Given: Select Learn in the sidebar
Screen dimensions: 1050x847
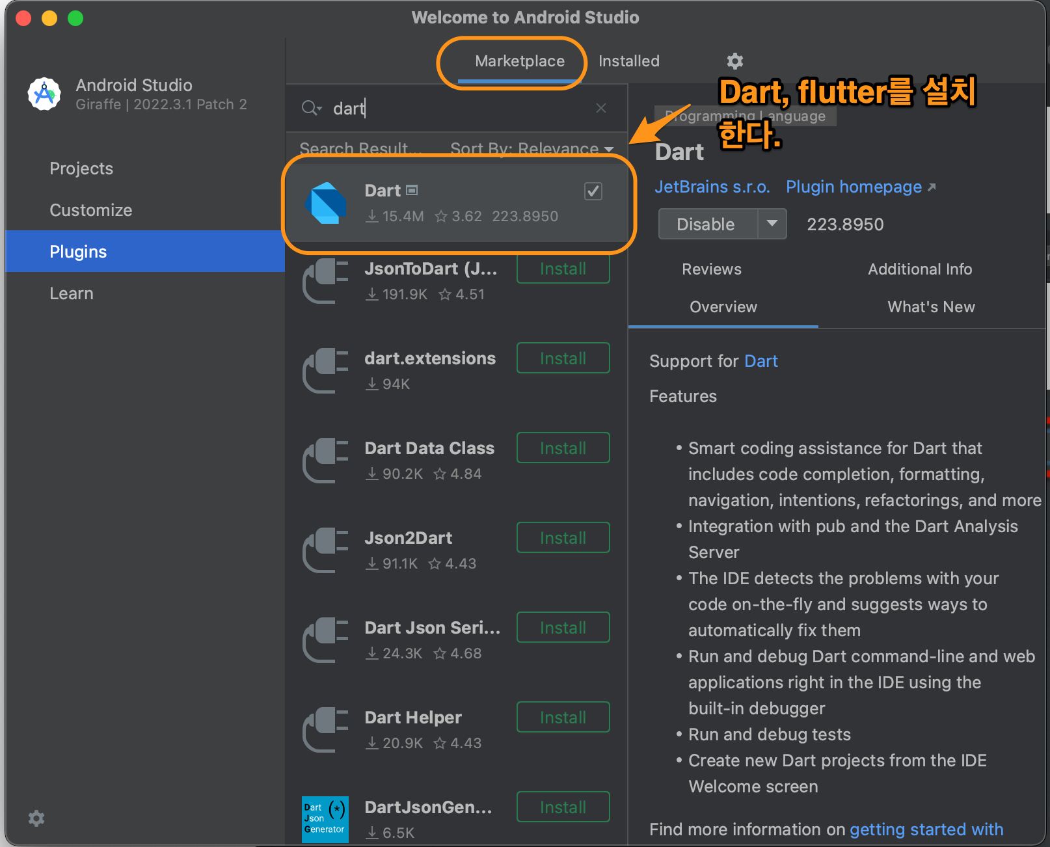Looking at the screenshot, I should pyautogui.click(x=72, y=293).
